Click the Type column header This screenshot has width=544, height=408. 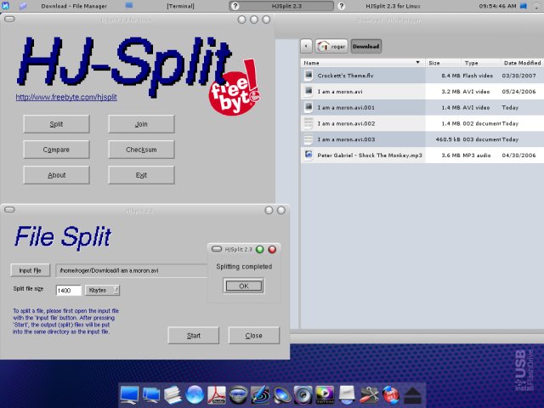(481, 63)
